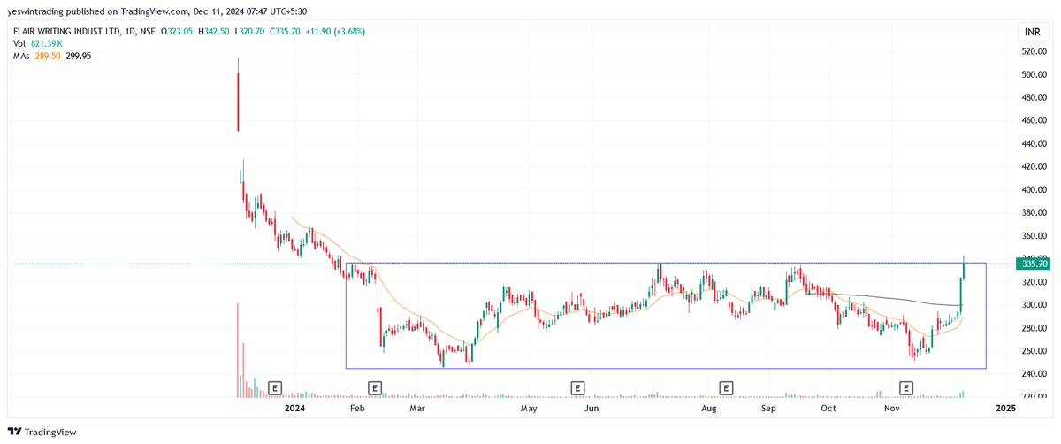This screenshot has width=1061, height=444.
Task: Select the MAs label in the legend
Action: 22,56
